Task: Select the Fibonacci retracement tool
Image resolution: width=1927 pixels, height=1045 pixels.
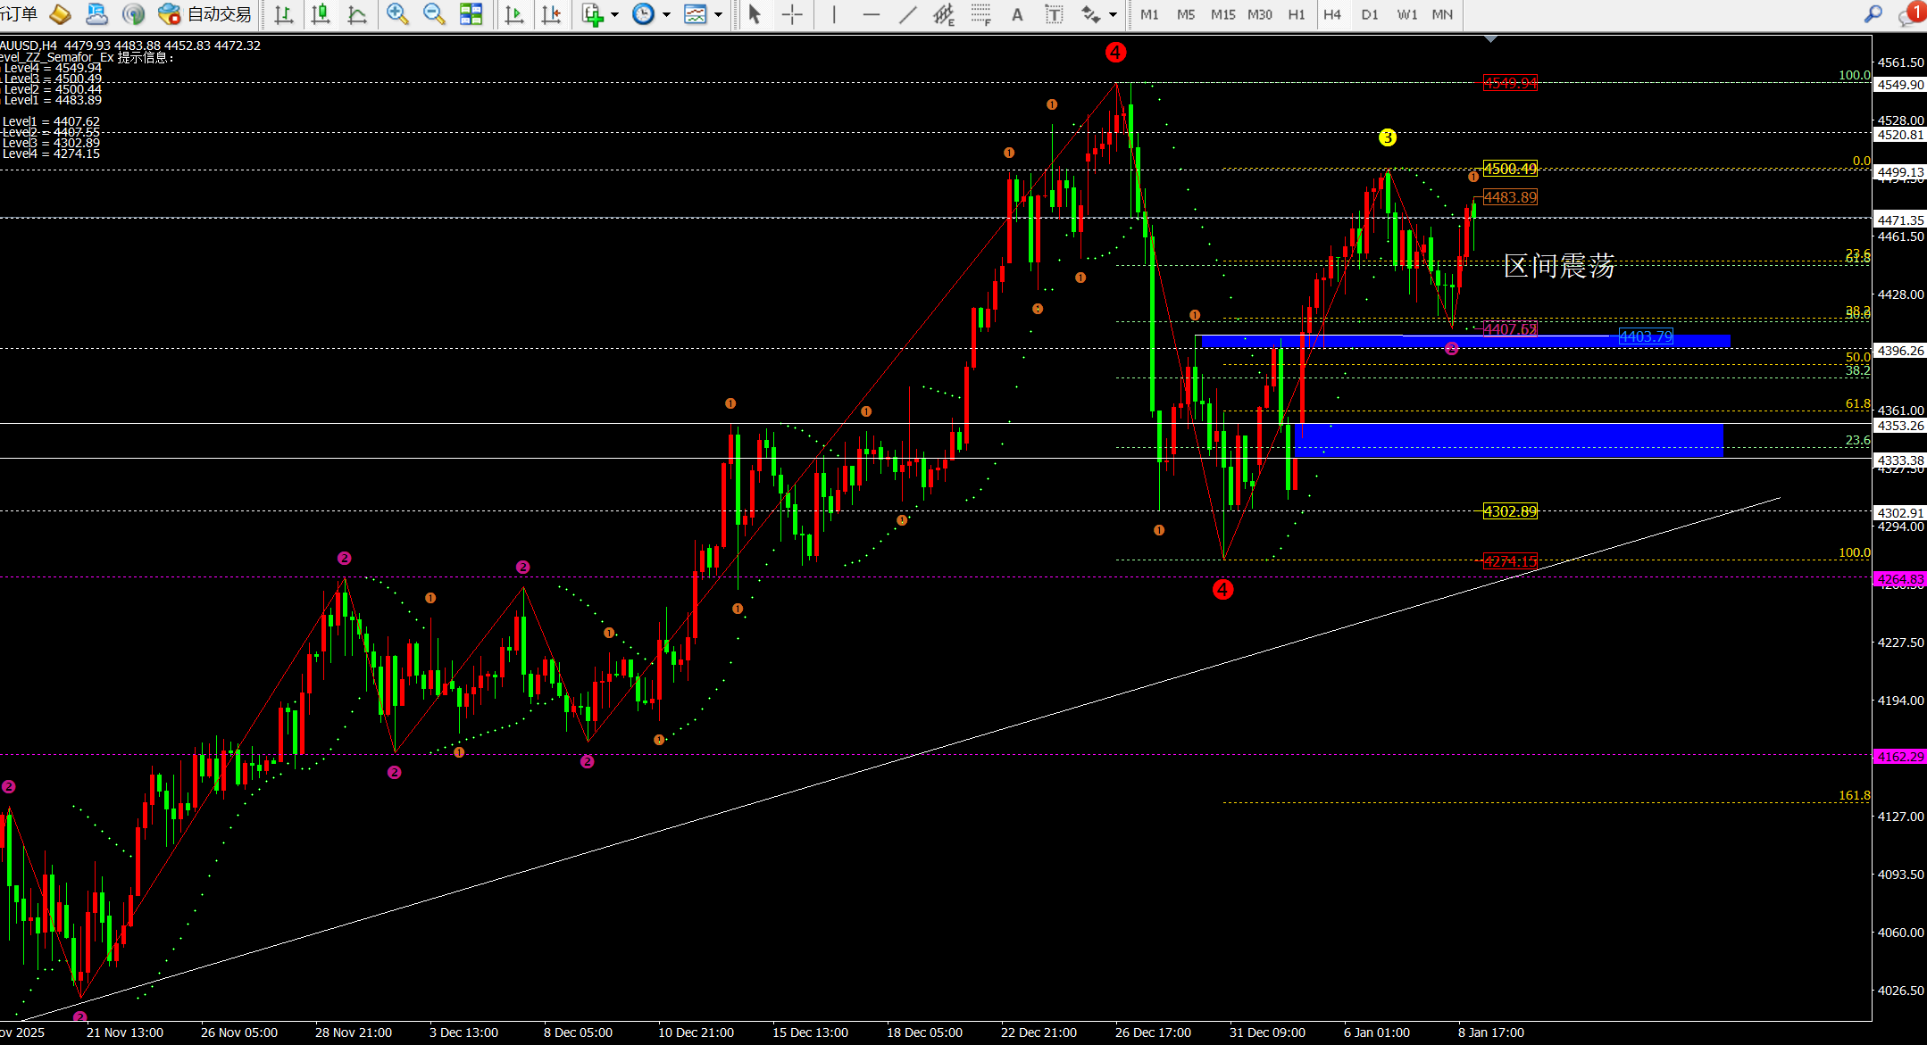Action: click(x=980, y=14)
